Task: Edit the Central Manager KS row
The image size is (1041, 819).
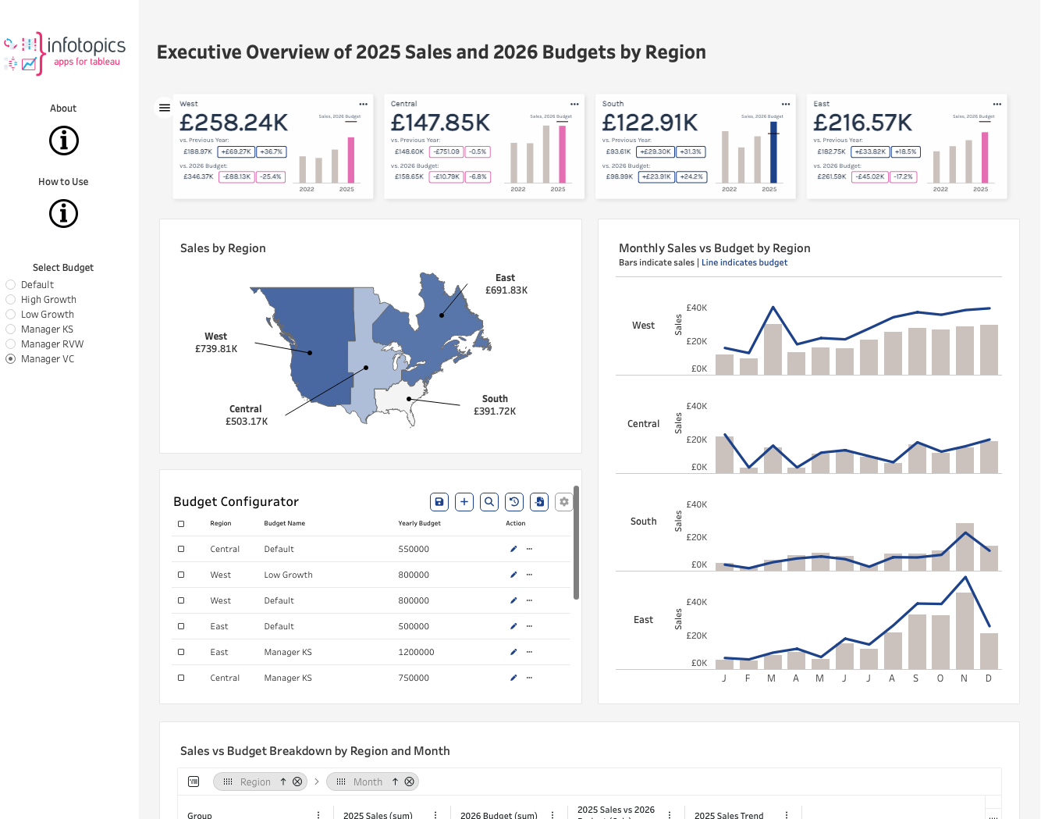Action: (x=513, y=678)
